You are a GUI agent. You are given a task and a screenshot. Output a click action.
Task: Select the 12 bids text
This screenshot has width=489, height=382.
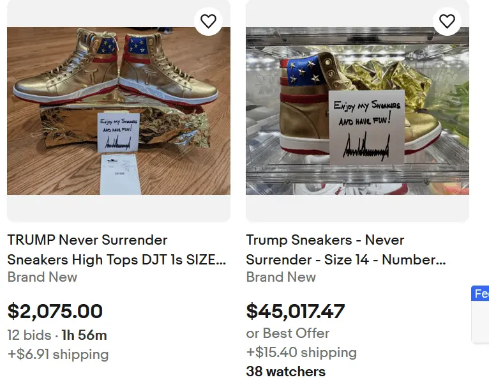(29, 335)
